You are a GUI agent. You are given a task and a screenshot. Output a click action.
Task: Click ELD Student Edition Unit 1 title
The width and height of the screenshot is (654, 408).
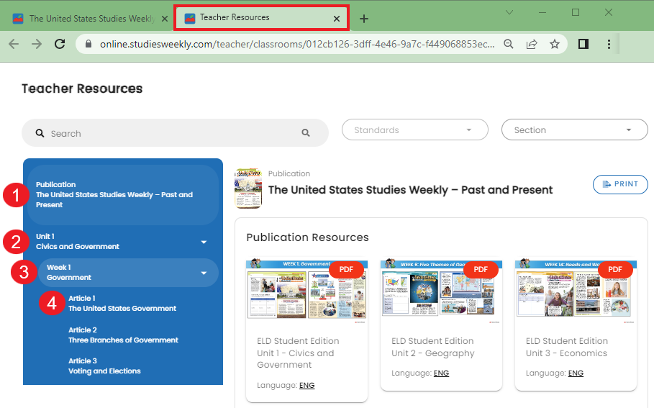tap(298, 353)
